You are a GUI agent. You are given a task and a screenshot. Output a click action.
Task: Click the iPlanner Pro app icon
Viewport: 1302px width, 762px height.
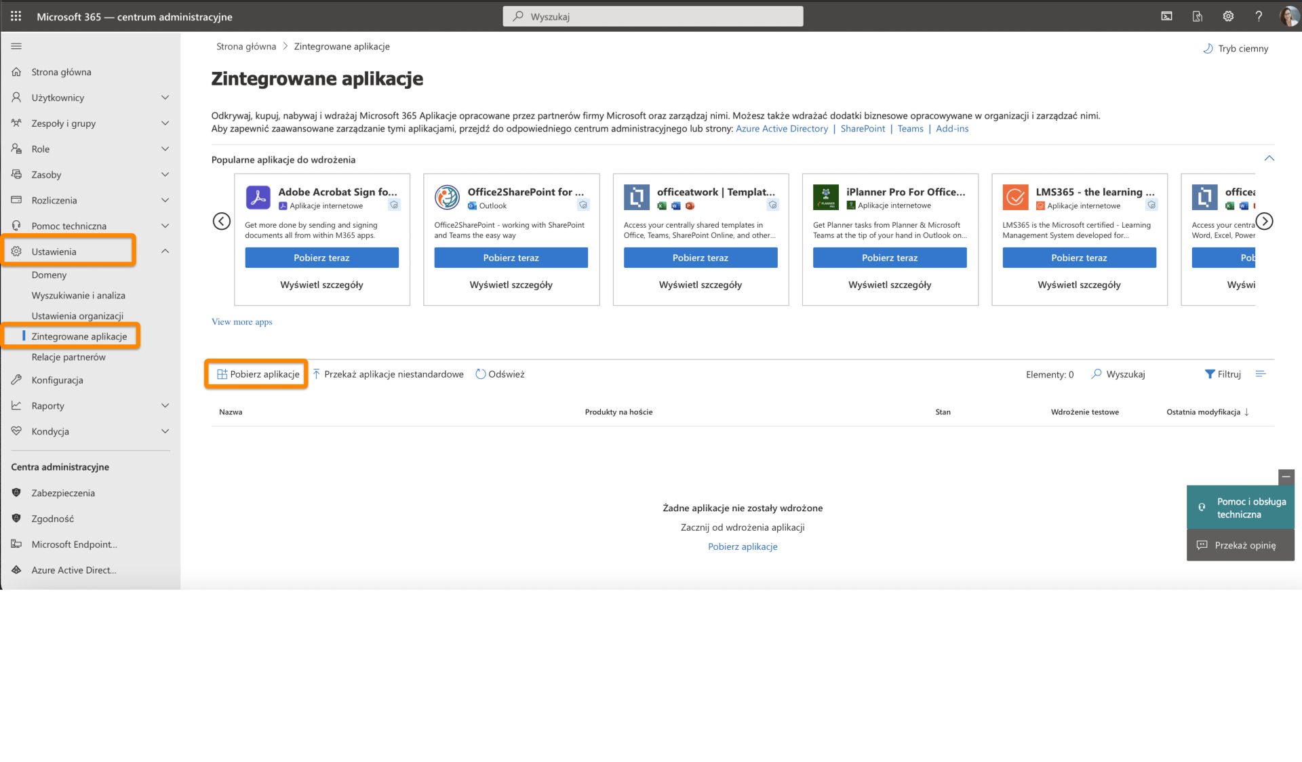click(x=825, y=197)
